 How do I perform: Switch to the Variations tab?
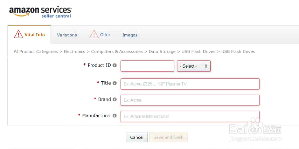[67, 35]
